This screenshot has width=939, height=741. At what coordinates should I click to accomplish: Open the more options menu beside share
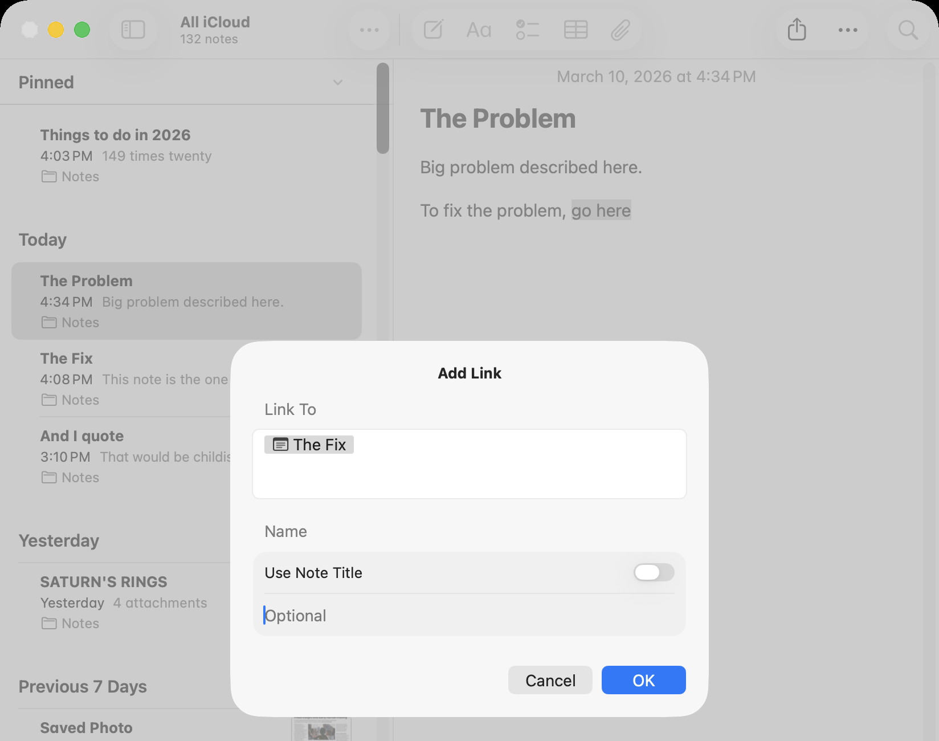(847, 30)
